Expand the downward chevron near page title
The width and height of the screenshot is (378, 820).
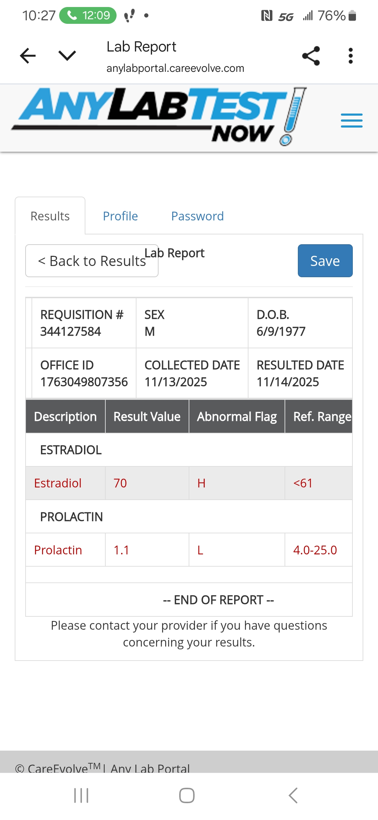pos(67,55)
